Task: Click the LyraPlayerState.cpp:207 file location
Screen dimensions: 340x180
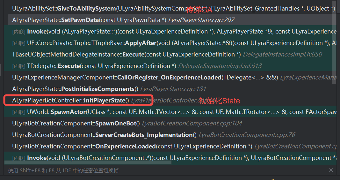Action: click(201, 20)
